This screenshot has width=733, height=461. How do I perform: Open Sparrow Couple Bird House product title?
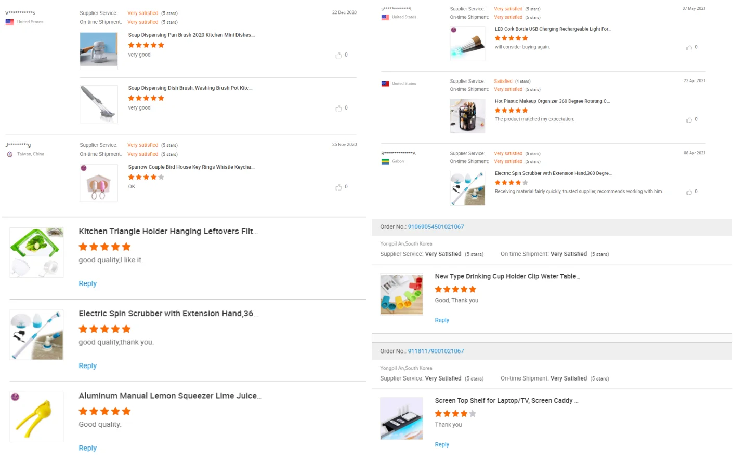[x=191, y=167]
